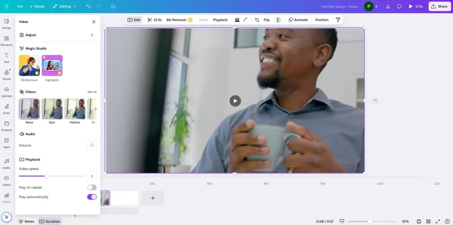Select the blank second page in timeline
The image size is (453, 225).
(x=124, y=198)
